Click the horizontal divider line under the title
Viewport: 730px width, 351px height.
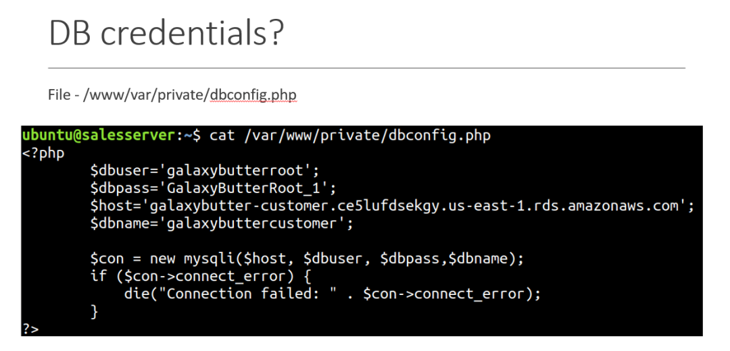point(366,68)
